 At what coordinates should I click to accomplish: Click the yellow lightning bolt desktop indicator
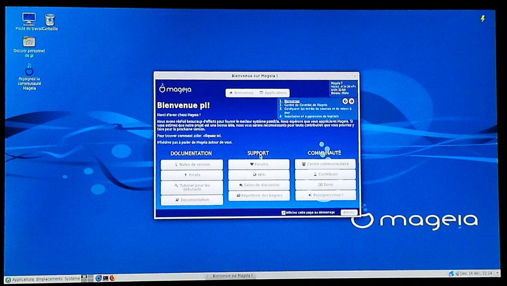[x=482, y=18]
